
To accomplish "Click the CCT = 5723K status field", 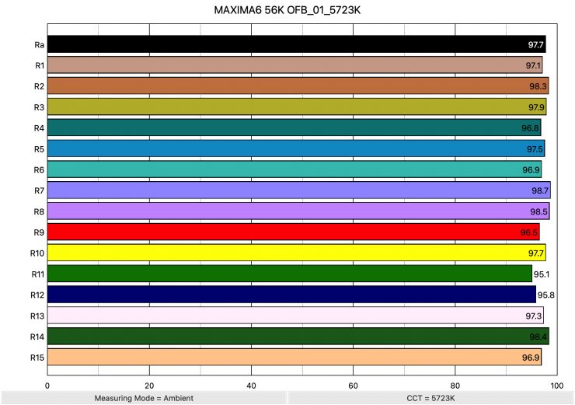I will click(x=430, y=398).
